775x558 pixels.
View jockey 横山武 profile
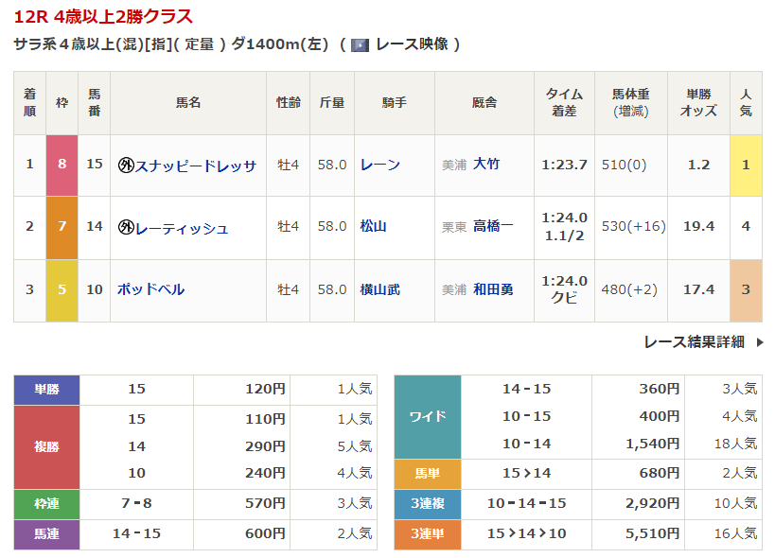coord(380,289)
